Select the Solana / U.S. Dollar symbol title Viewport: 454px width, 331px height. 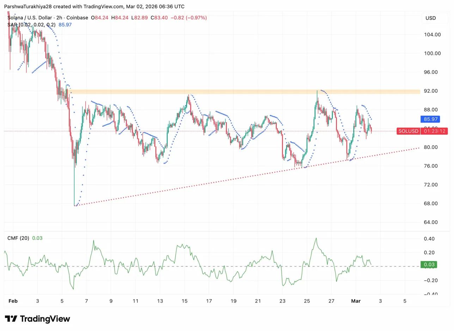30,17
